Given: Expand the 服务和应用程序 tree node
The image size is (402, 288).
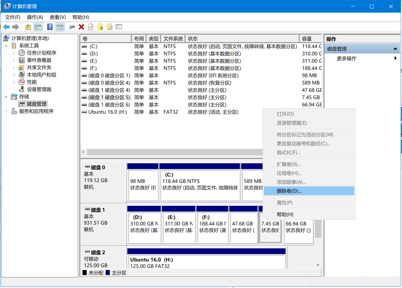Looking at the screenshot, I should coord(6,111).
